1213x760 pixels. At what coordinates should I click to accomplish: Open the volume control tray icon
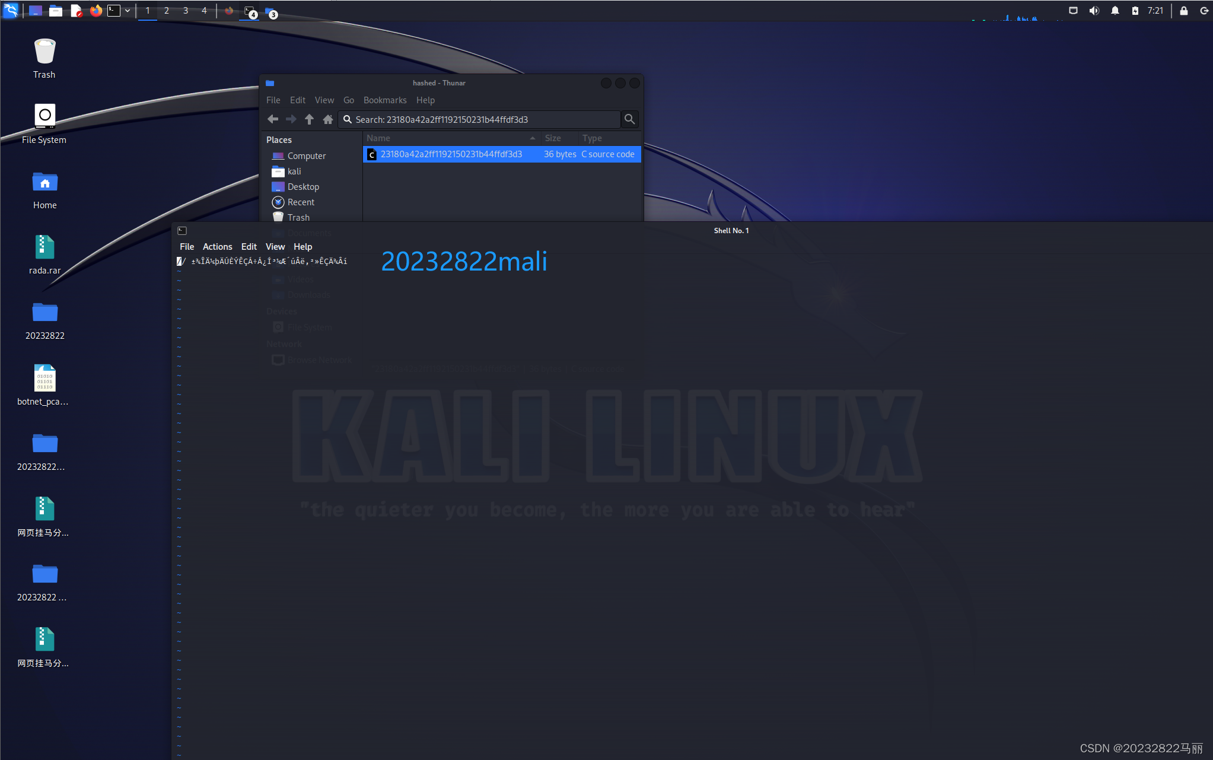pyautogui.click(x=1094, y=11)
